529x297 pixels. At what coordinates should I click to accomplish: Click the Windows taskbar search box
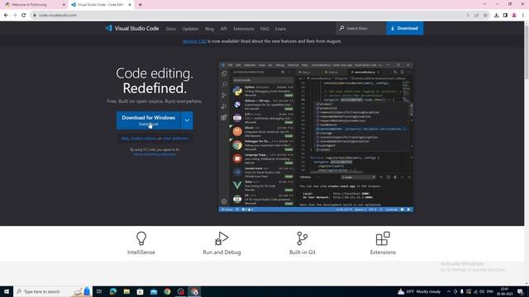pyautogui.click(x=53, y=291)
